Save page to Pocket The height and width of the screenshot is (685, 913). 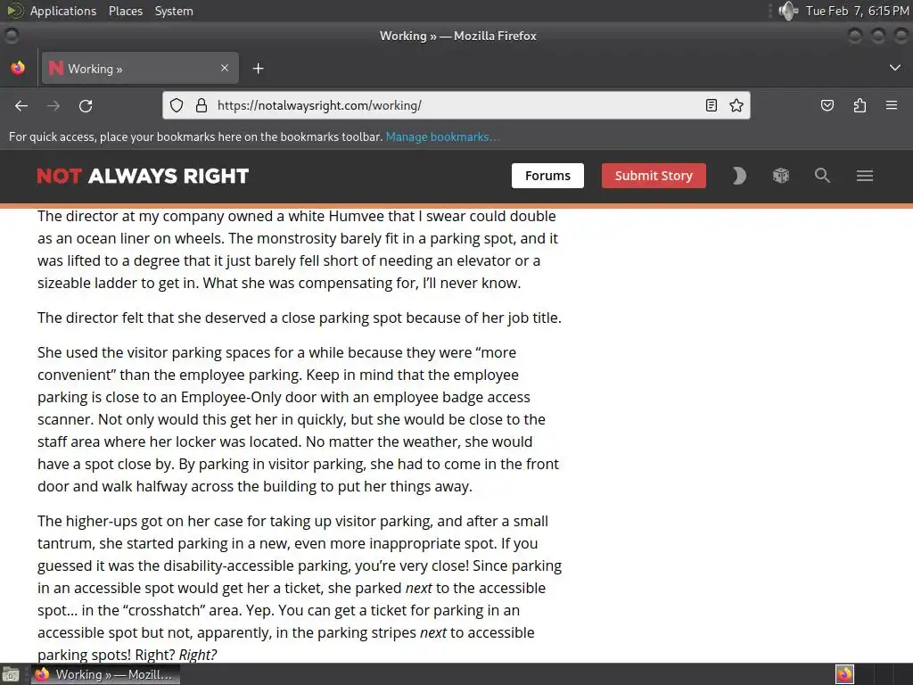827,105
